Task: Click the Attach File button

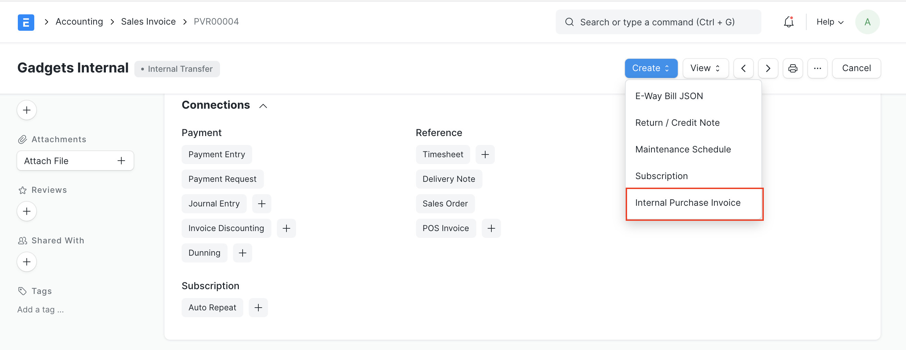Action: [x=75, y=161]
